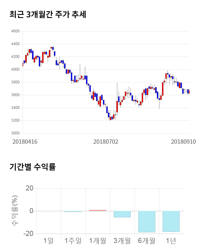
Task: Click the 1주일 return bar
Action: (73, 212)
